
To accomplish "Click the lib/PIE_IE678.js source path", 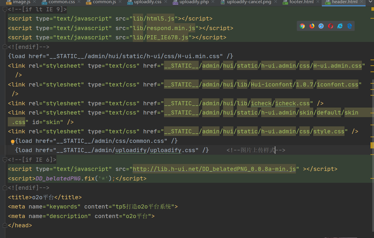I will coord(161,38).
